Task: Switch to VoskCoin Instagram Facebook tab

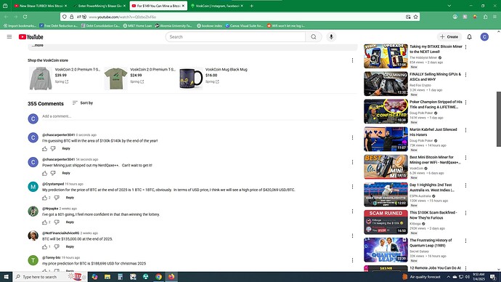Action: click(x=216, y=6)
